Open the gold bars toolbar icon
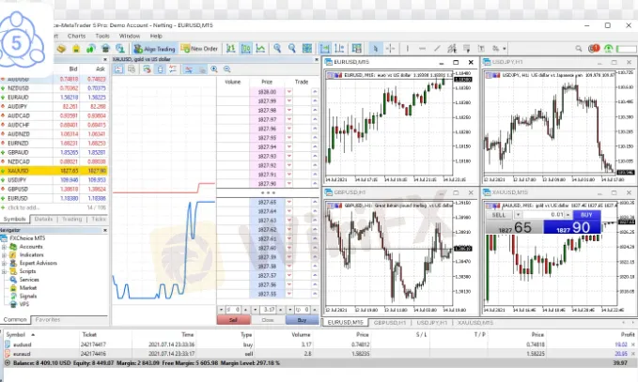638x382 pixels. coord(61,49)
